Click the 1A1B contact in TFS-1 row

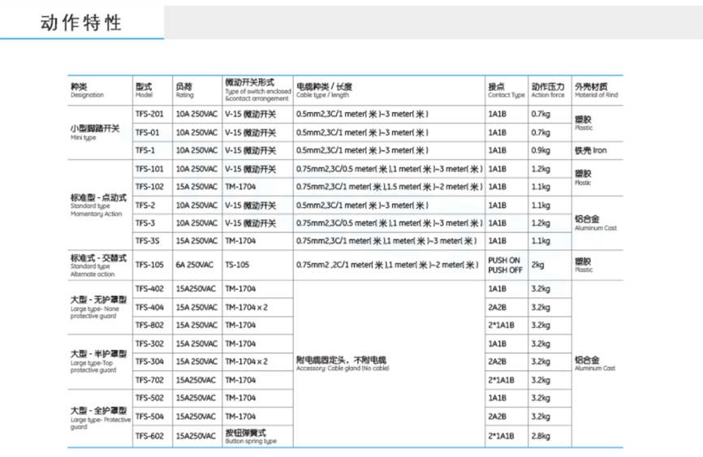pyautogui.click(x=497, y=151)
